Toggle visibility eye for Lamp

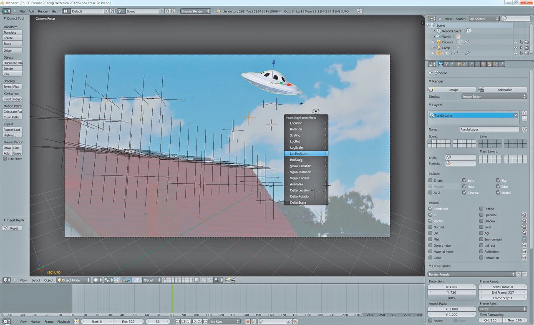[x=516, y=47]
